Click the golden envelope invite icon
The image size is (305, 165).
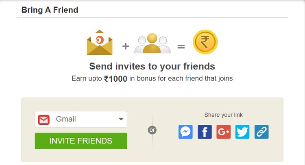pos(100,42)
